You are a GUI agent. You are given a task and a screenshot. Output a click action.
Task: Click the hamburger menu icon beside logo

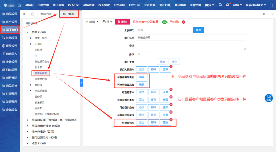tap(19, 5)
